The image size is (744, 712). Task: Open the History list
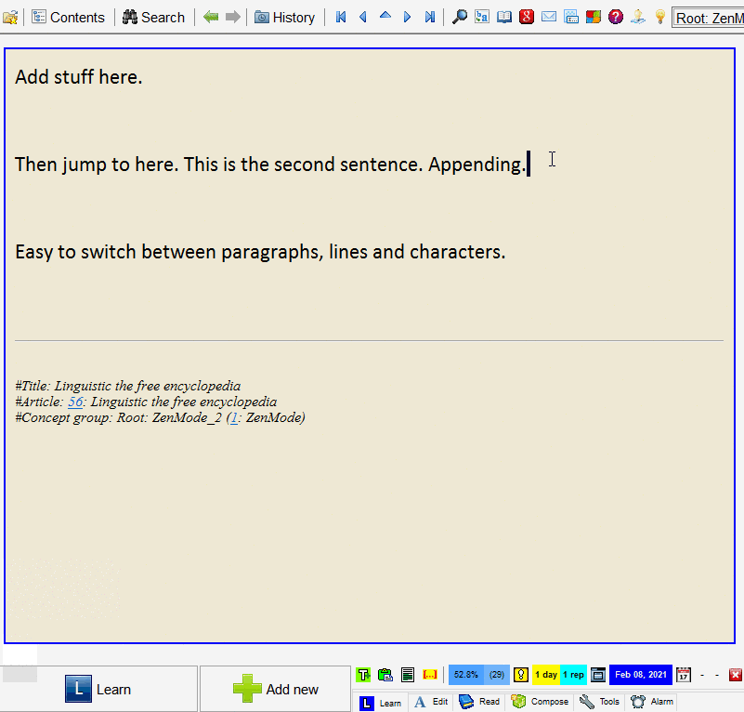click(284, 17)
